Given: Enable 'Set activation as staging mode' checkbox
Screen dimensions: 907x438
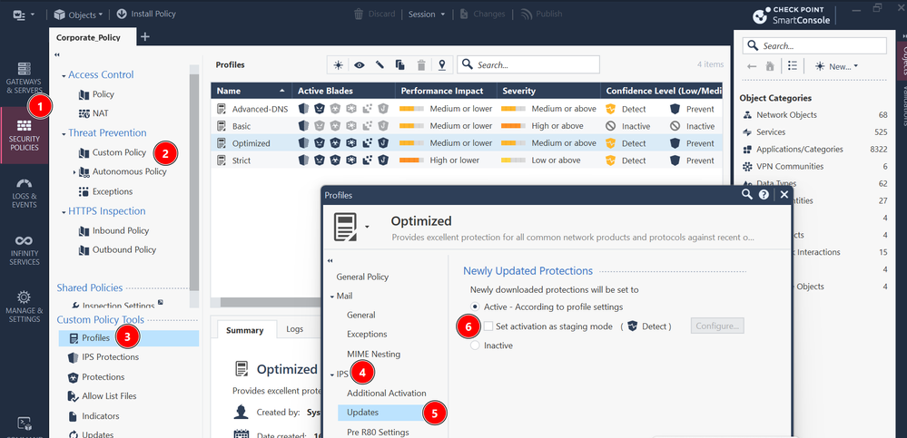Looking at the screenshot, I should [488, 326].
